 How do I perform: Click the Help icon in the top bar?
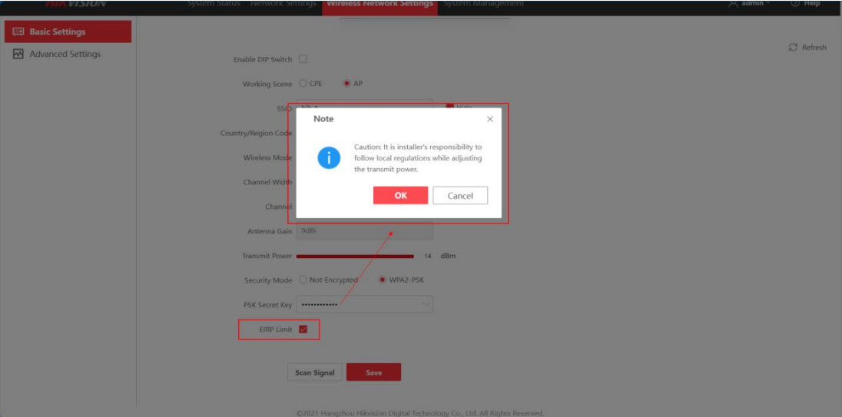795,4
